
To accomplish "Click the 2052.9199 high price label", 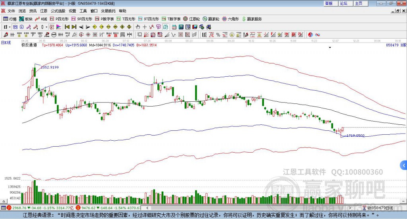I will (x=50, y=67).
